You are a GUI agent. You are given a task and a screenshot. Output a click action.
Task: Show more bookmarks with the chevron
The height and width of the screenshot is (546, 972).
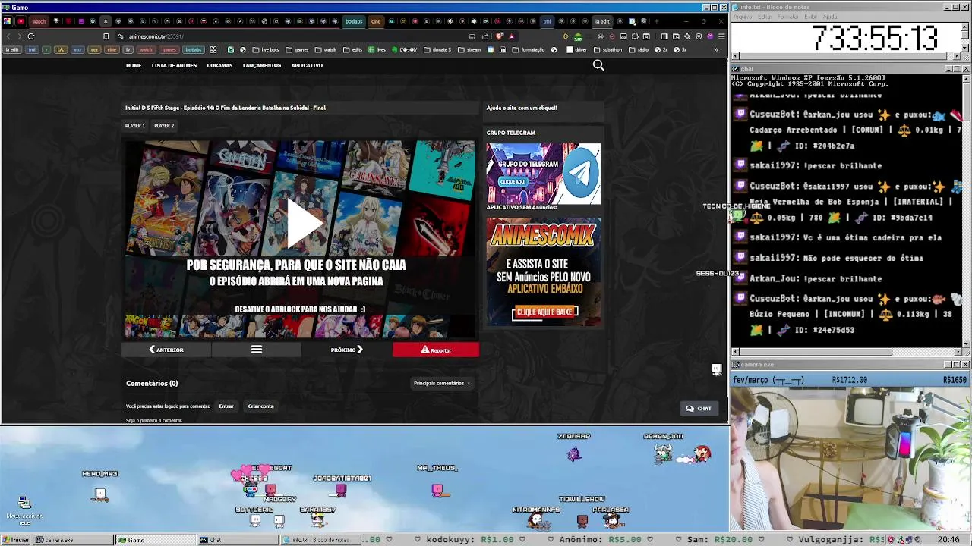coord(716,50)
